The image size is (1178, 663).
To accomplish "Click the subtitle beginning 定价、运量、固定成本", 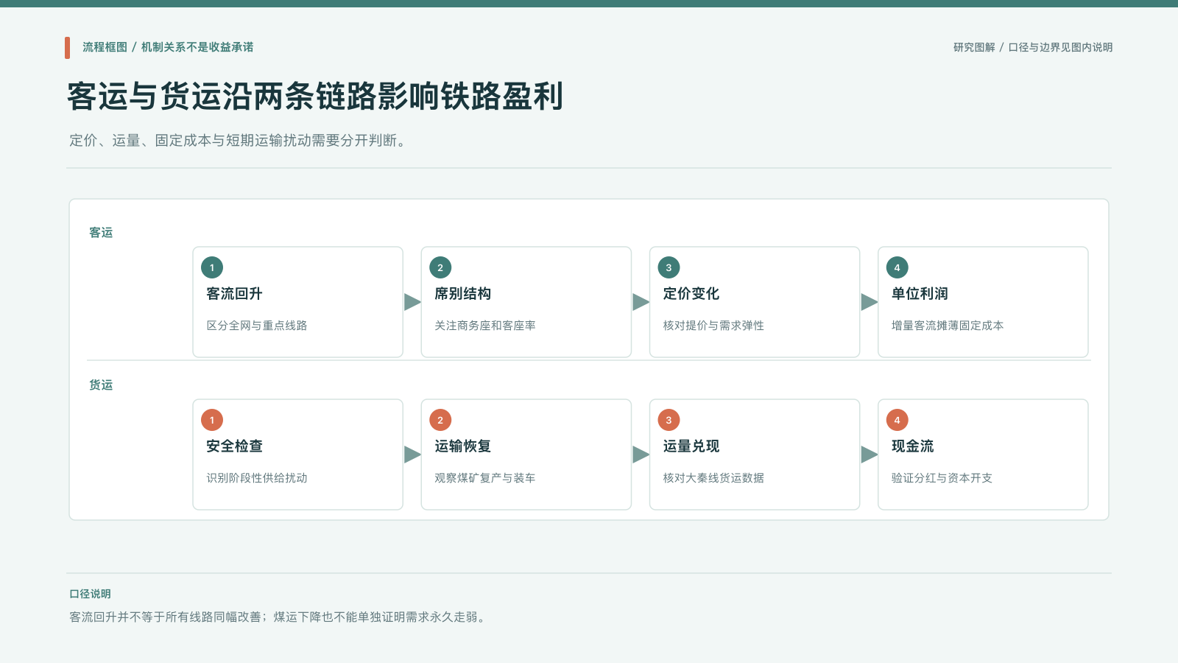I will (238, 140).
